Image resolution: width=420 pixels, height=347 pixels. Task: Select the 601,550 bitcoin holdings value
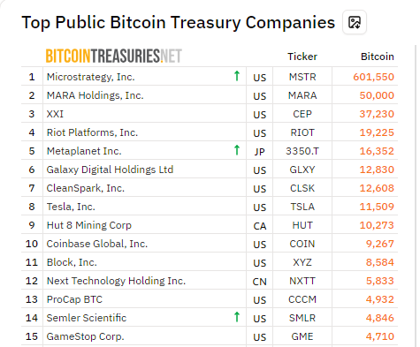[373, 77]
